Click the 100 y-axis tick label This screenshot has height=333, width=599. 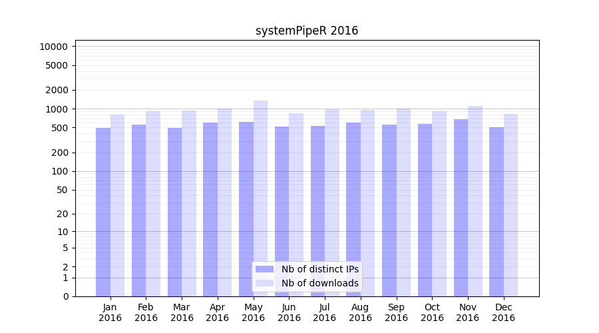click(x=59, y=171)
